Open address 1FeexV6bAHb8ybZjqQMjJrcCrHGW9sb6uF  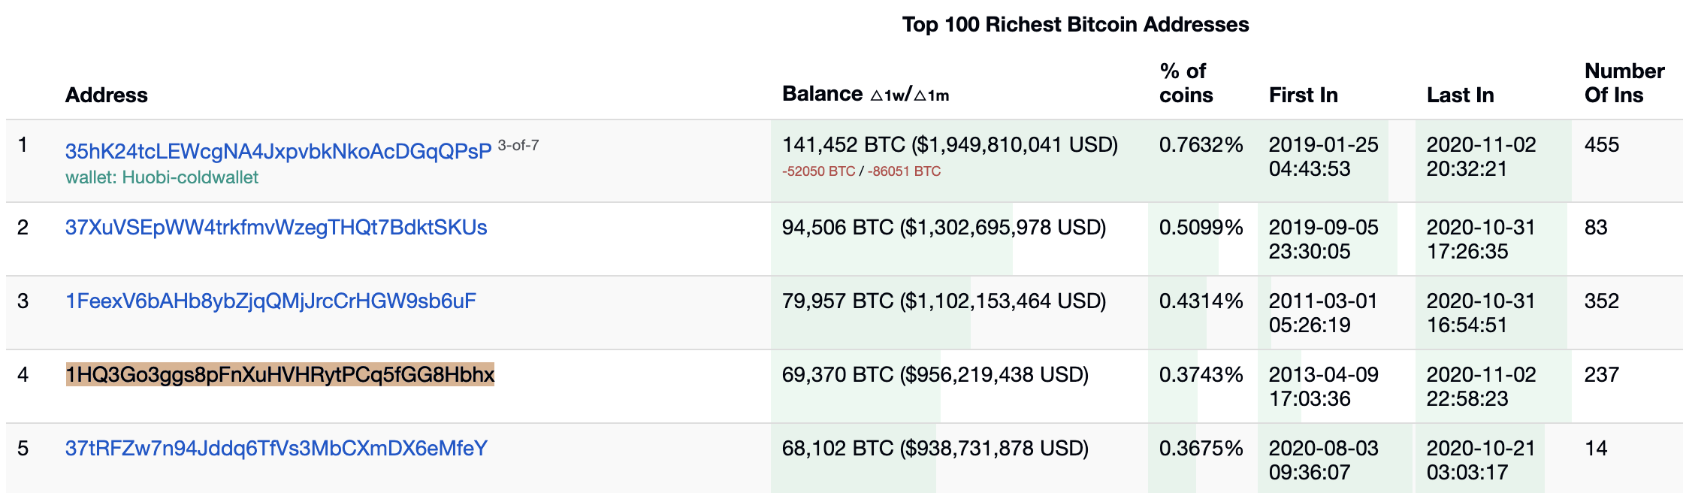pos(270,301)
